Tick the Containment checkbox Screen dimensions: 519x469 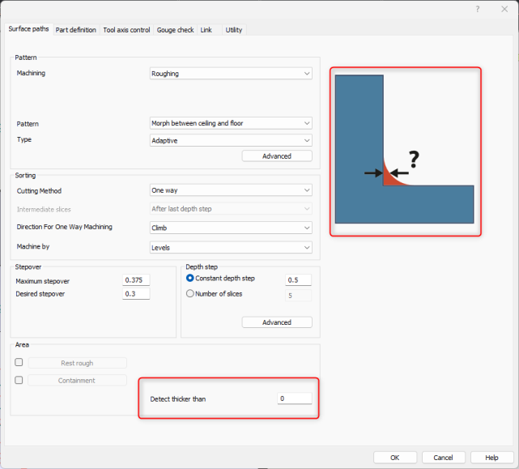click(19, 380)
